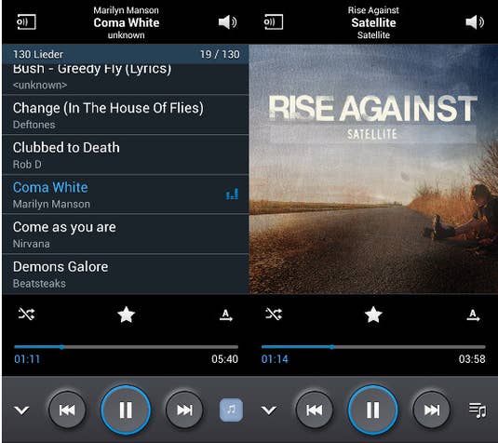
Task: Select Come as you are by Nirvana
Action: pyautogui.click(x=125, y=235)
